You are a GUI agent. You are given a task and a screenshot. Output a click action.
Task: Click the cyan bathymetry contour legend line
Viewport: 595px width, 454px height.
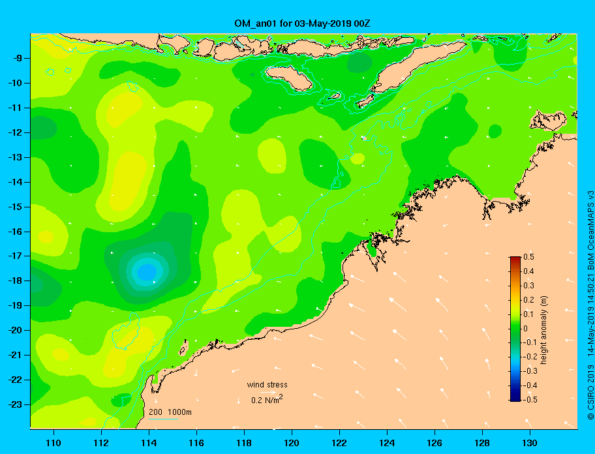tap(163, 419)
